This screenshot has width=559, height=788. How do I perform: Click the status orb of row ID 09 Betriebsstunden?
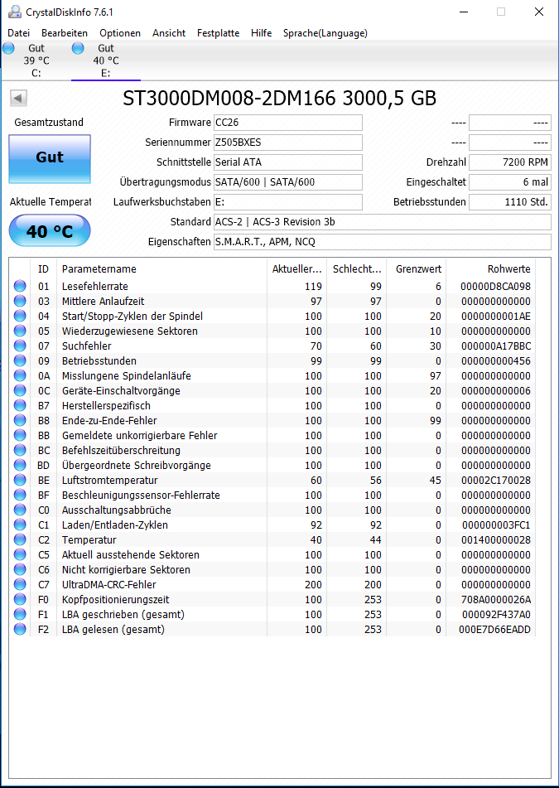click(x=20, y=360)
